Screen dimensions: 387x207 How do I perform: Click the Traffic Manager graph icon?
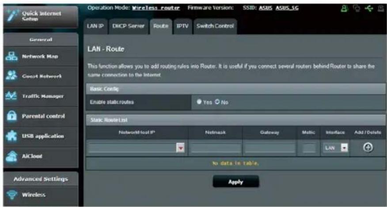(x=11, y=96)
